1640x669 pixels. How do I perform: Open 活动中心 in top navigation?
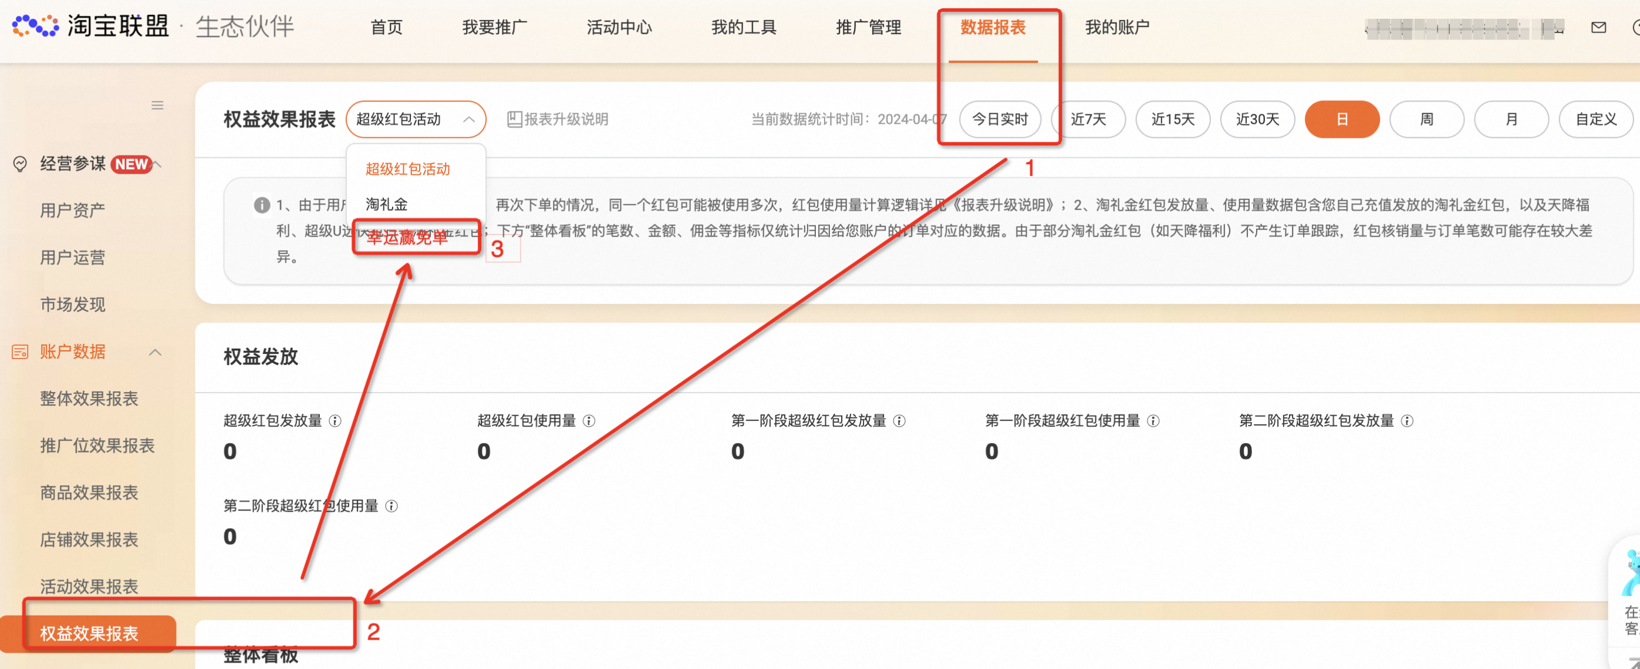point(619,28)
